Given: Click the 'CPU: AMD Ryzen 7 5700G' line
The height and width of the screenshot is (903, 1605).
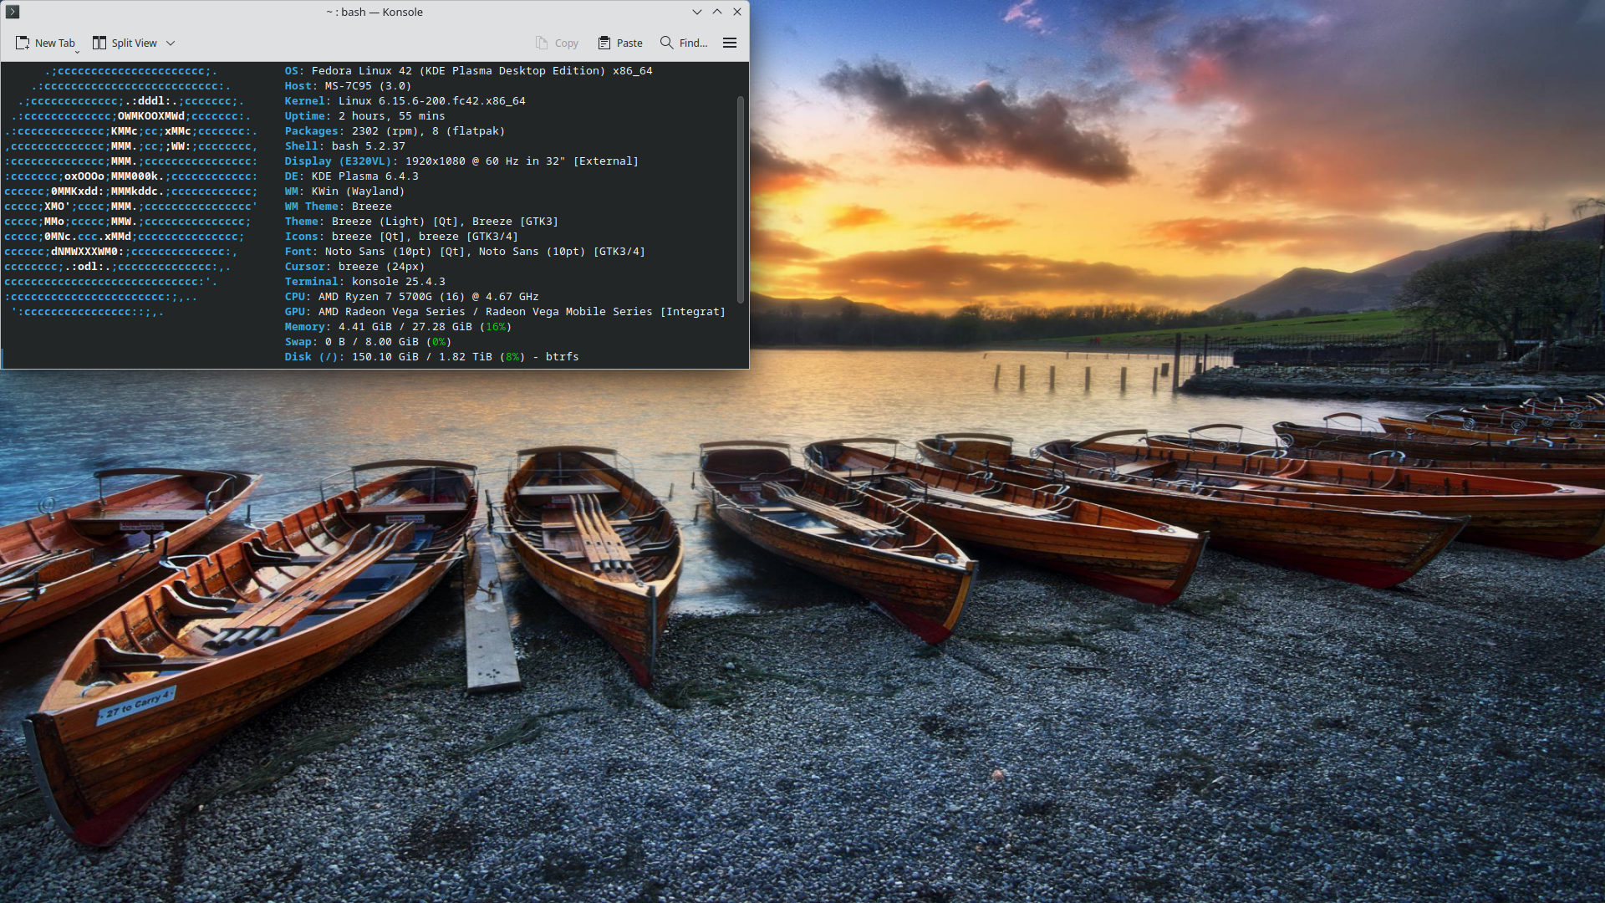Looking at the screenshot, I should pyautogui.click(x=411, y=297).
